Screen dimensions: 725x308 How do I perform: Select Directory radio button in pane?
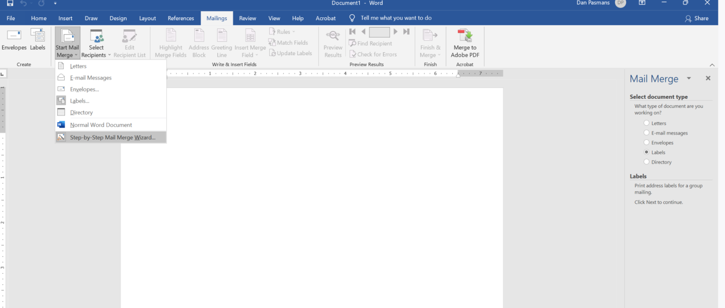tap(646, 162)
